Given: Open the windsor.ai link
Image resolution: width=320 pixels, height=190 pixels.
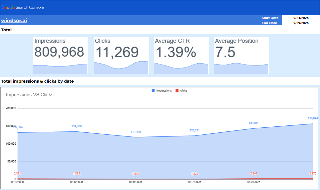Looking at the screenshot, I should (14, 21).
